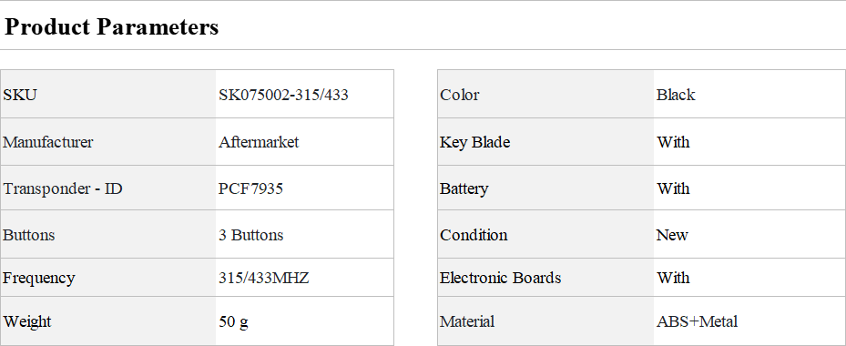
Task: Select the New condition value
Action: coord(672,235)
